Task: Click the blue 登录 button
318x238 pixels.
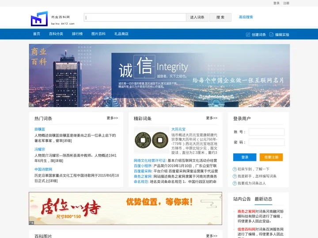Action: (x=245, y=157)
